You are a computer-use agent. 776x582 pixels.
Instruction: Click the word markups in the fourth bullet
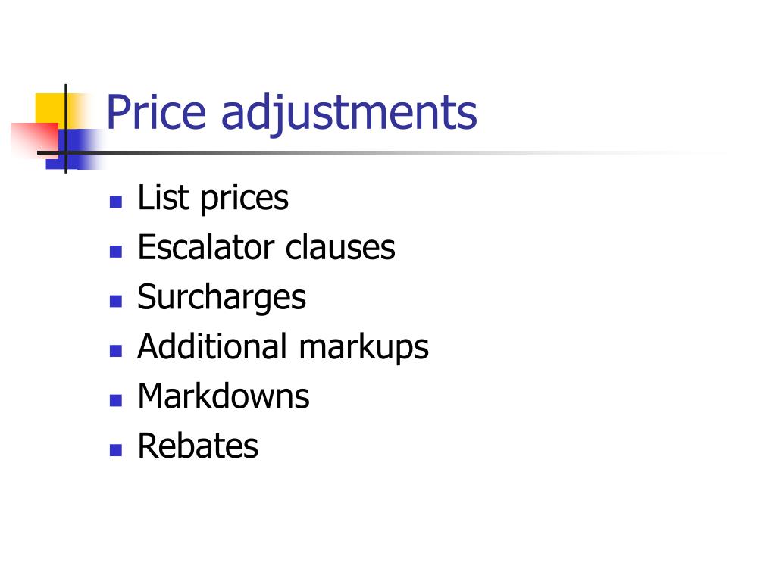click(364, 348)
